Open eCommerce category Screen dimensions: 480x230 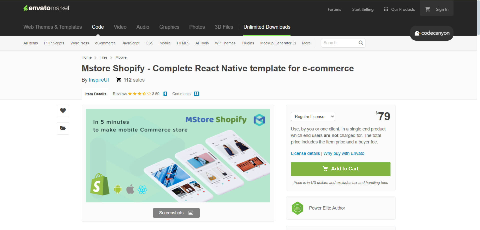click(105, 43)
